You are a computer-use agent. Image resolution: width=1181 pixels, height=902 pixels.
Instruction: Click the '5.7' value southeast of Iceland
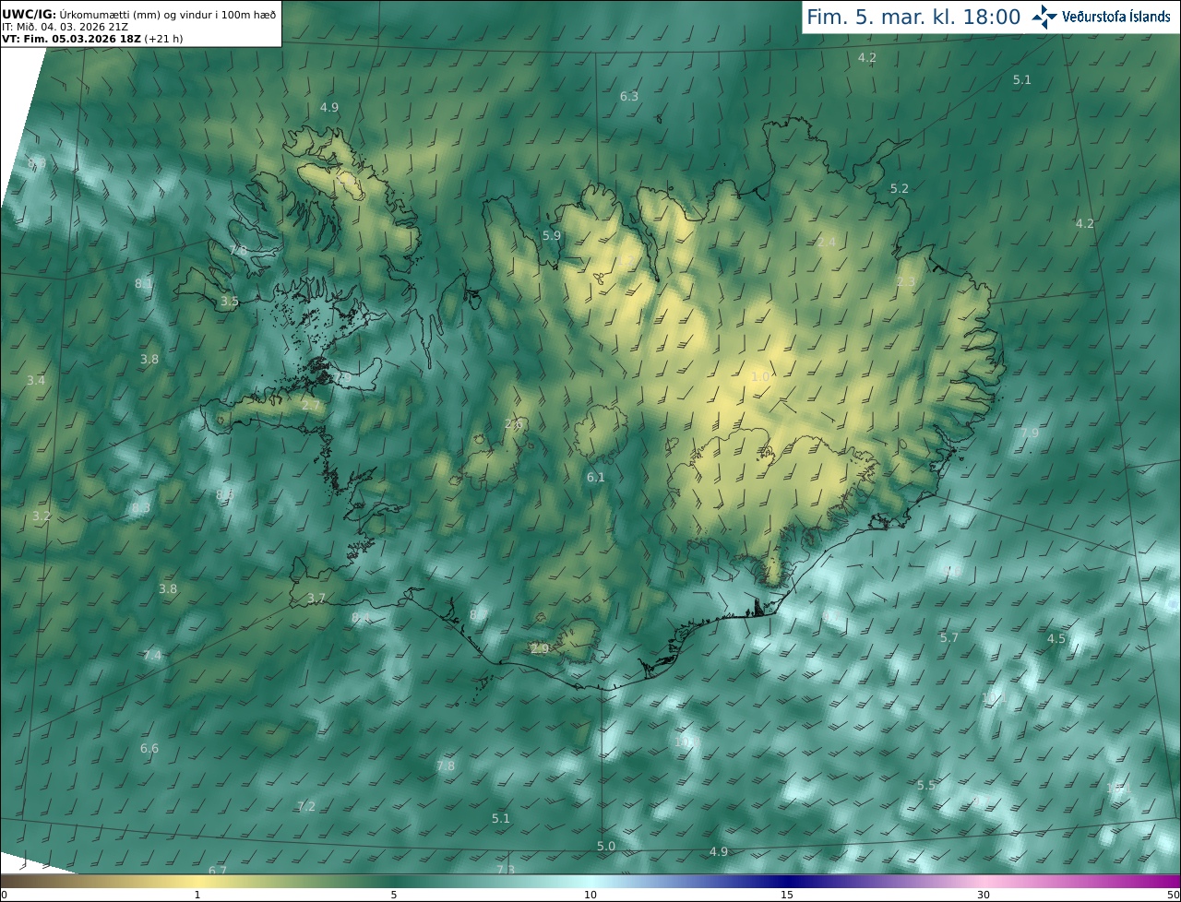pyautogui.click(x=949, y=637)
